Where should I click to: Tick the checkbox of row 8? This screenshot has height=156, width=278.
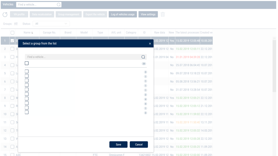(12, 98)
